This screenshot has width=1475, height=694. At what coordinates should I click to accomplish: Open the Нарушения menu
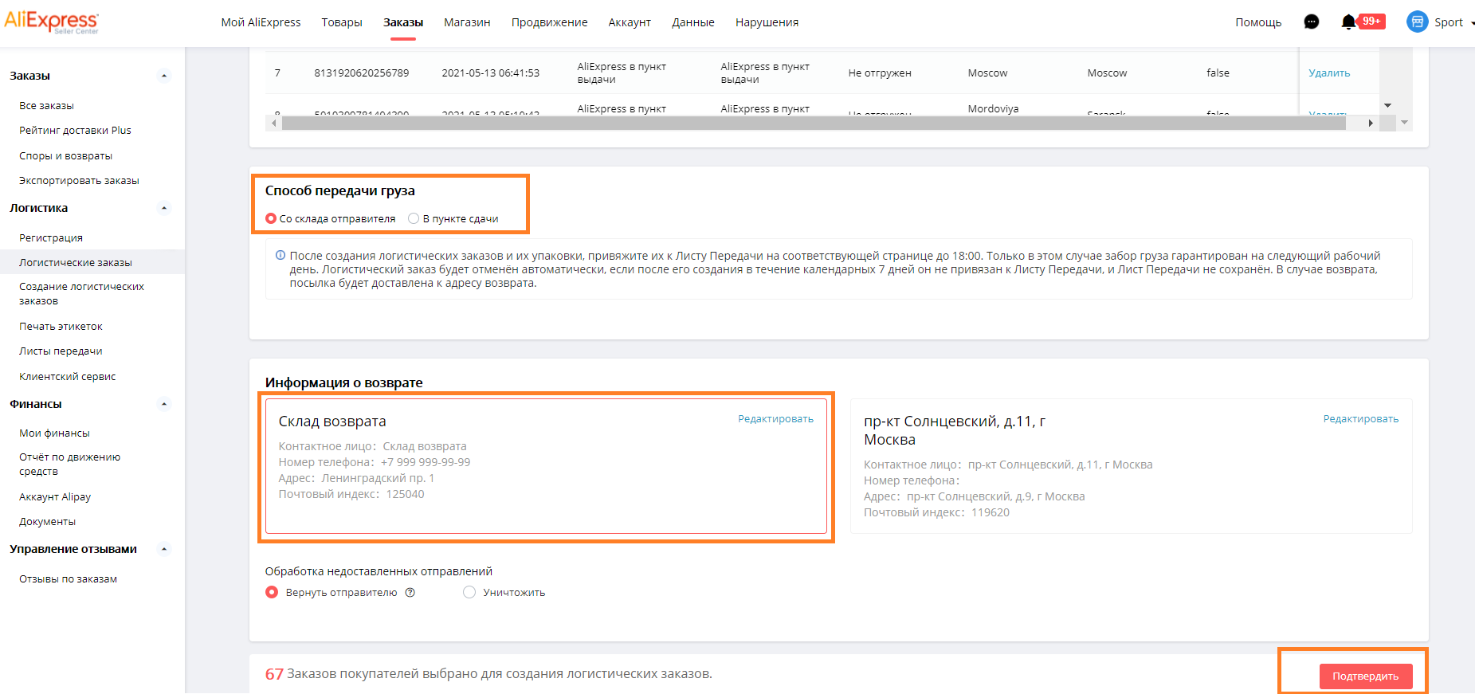pyautogui.click(x=767, y=22)
